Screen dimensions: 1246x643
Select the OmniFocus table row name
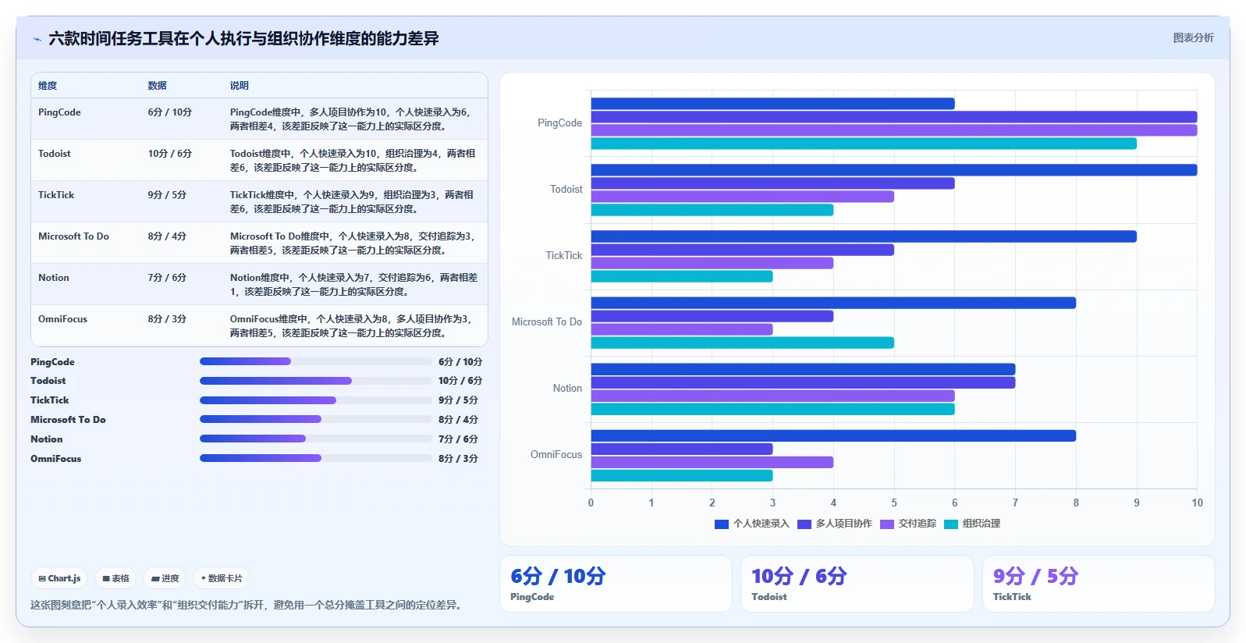pos(62,319)
